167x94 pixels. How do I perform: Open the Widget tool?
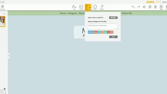pyautogui.click(x=102, y=7)
